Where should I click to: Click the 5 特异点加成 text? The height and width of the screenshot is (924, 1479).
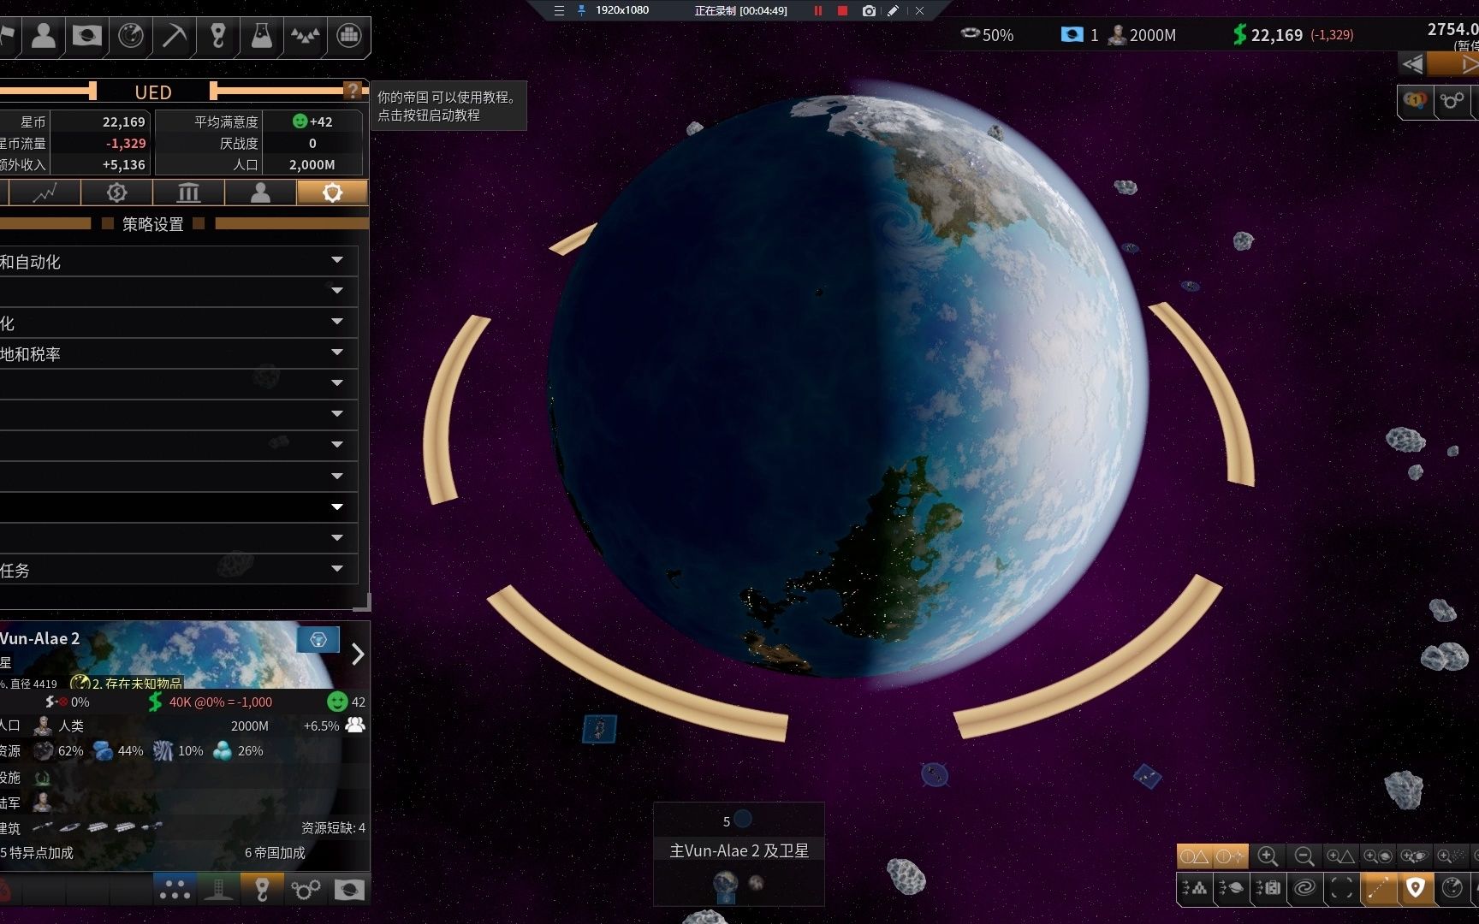[37, 853]
